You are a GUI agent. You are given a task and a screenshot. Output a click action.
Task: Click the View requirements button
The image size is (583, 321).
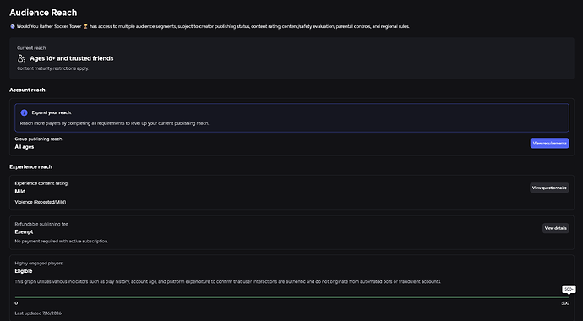(549, 143)
